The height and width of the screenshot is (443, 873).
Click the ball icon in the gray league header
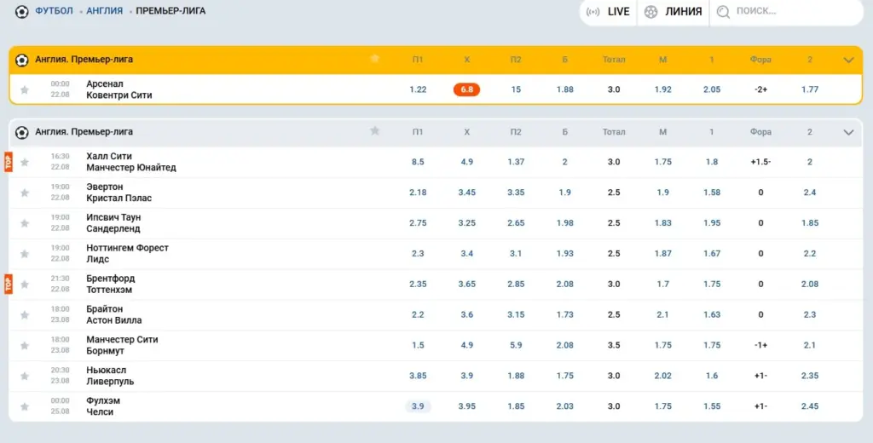click(21, 132)
